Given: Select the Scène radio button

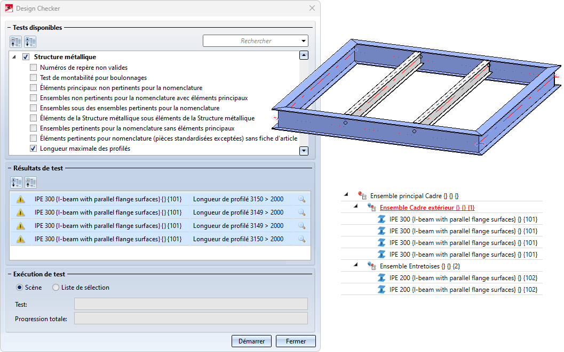Looking at the screenshot, I should click(x=19, y=288).
